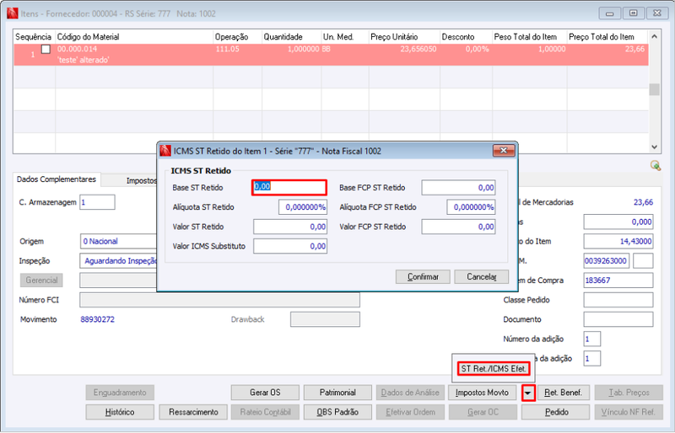675x433 pixels.
Task: Click the Valor ST Retido field
Action: point(290,227)
